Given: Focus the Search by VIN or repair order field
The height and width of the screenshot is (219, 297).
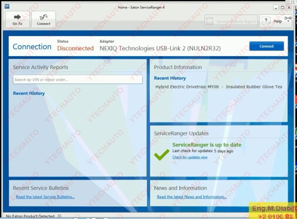Looking at the screenshot, I should [x=78, y=79].
